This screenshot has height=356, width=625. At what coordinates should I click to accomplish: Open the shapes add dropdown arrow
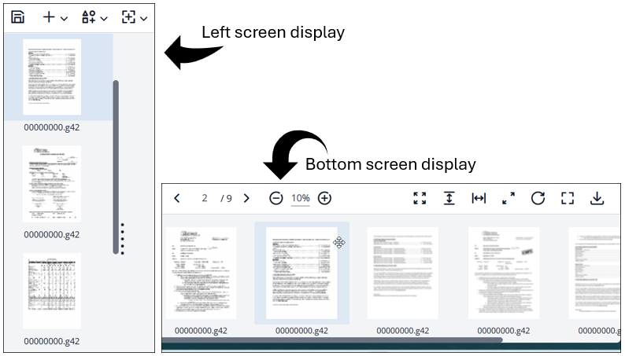tap(104, 18)
